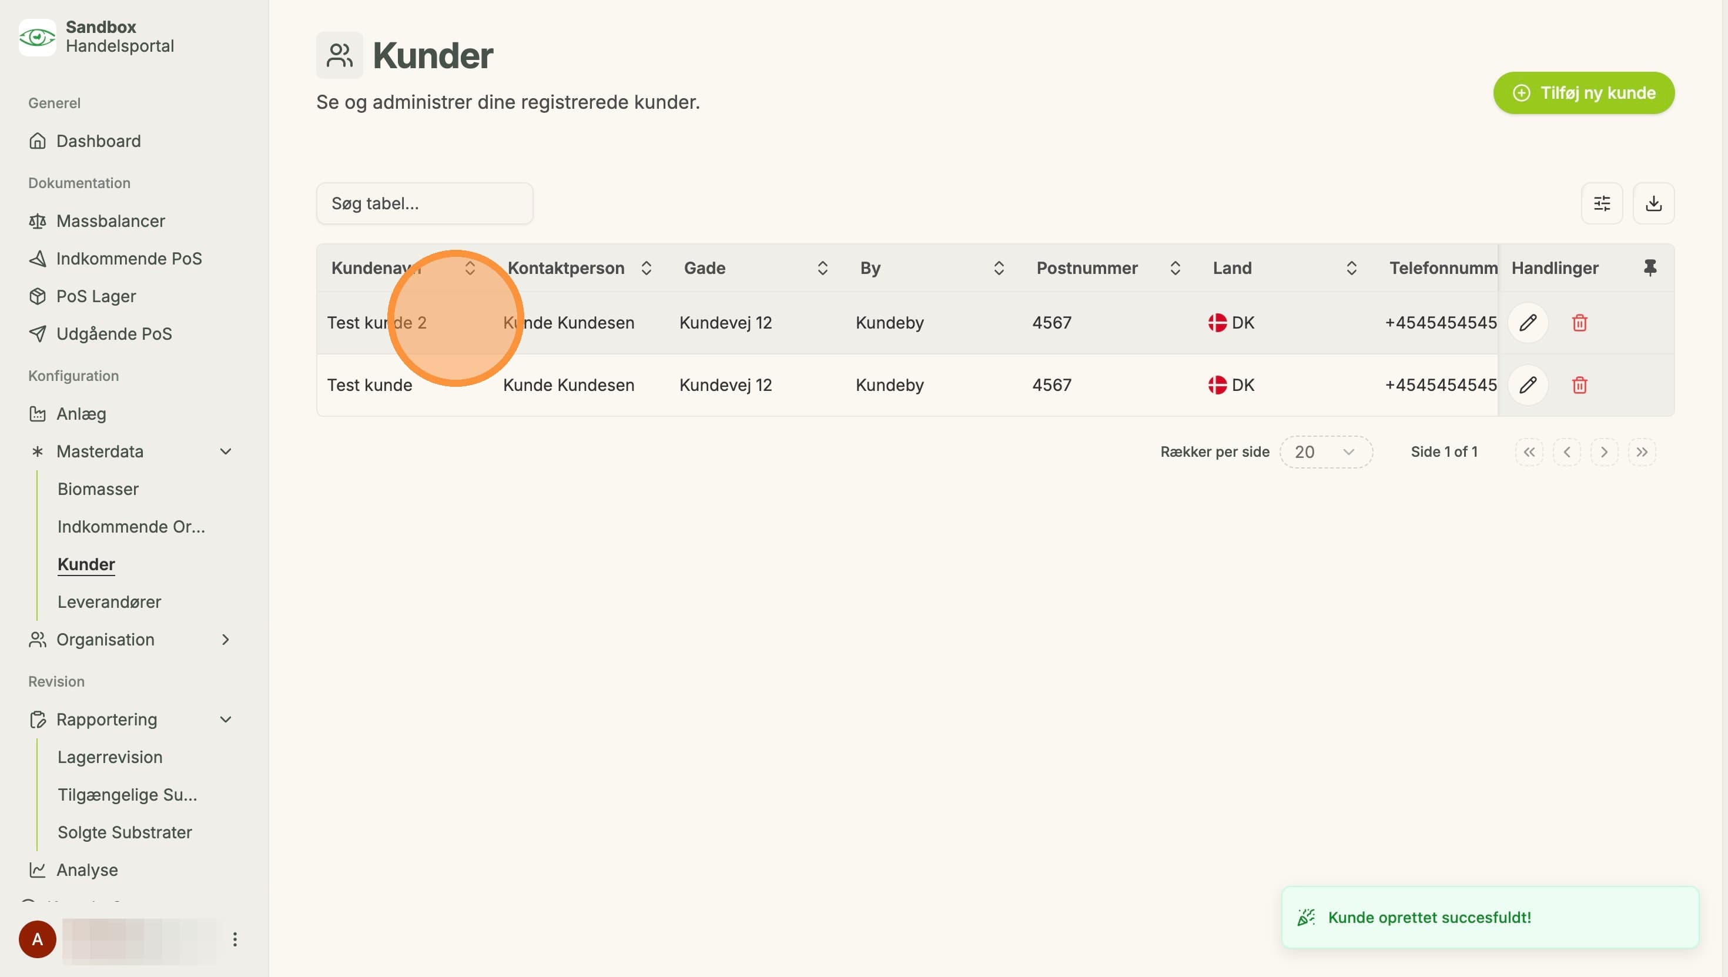Delete the Test kunde row
The height and width of the screenshot is (977, 1728).
1580,385
